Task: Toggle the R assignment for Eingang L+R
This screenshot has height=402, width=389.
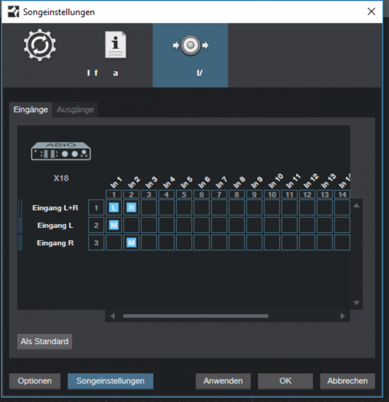Action: [131, 207]
